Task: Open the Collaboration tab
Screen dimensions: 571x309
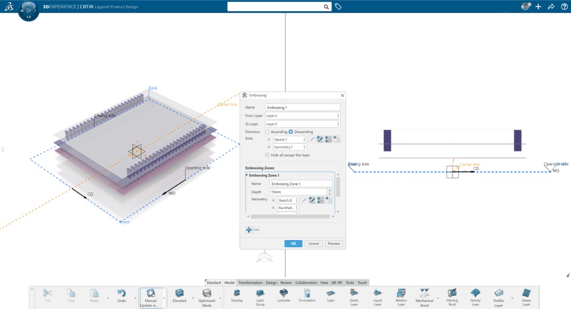Action: pos(306,282)
